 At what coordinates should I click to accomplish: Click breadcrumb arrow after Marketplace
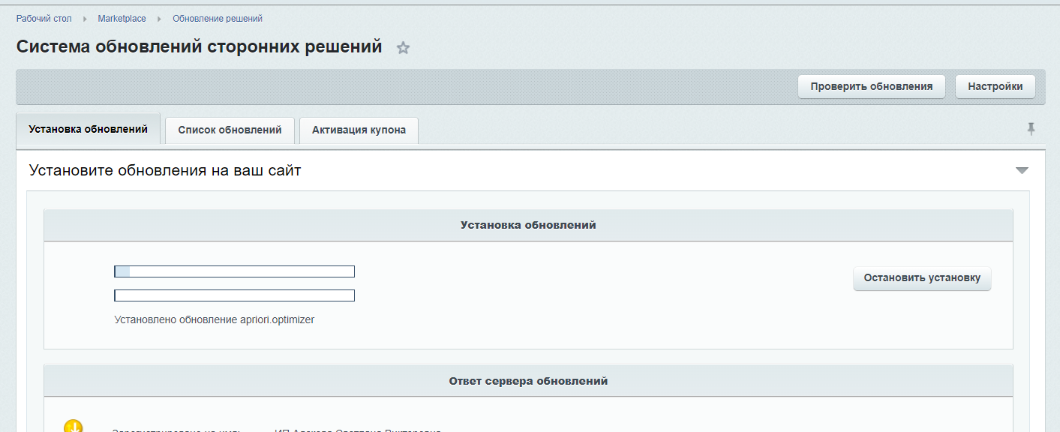pos(159,19)
